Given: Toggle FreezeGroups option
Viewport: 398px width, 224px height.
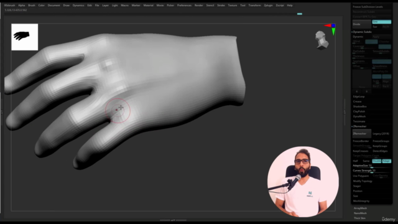Looking at the screenshot, I should pyautogui.click(x=381, y=141).
